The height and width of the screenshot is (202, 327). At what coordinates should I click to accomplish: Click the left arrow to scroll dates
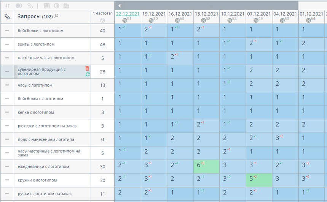click(120, 6)
